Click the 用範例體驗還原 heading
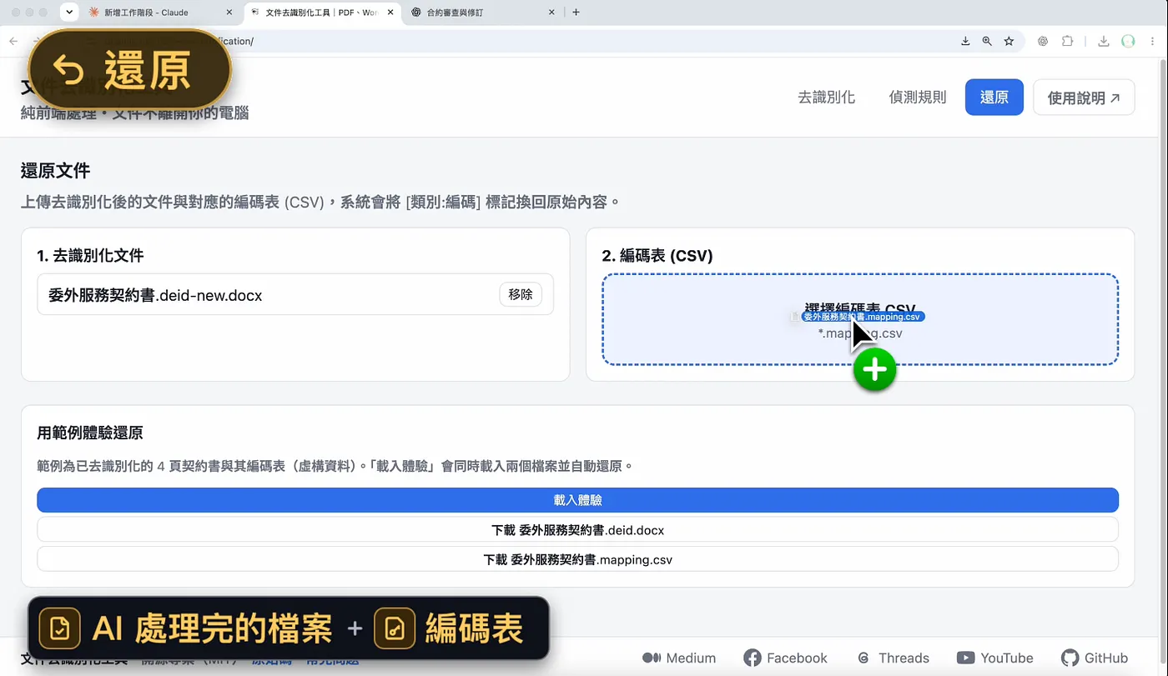Viewport: 1168px width, 676px height. pos(90,433)
